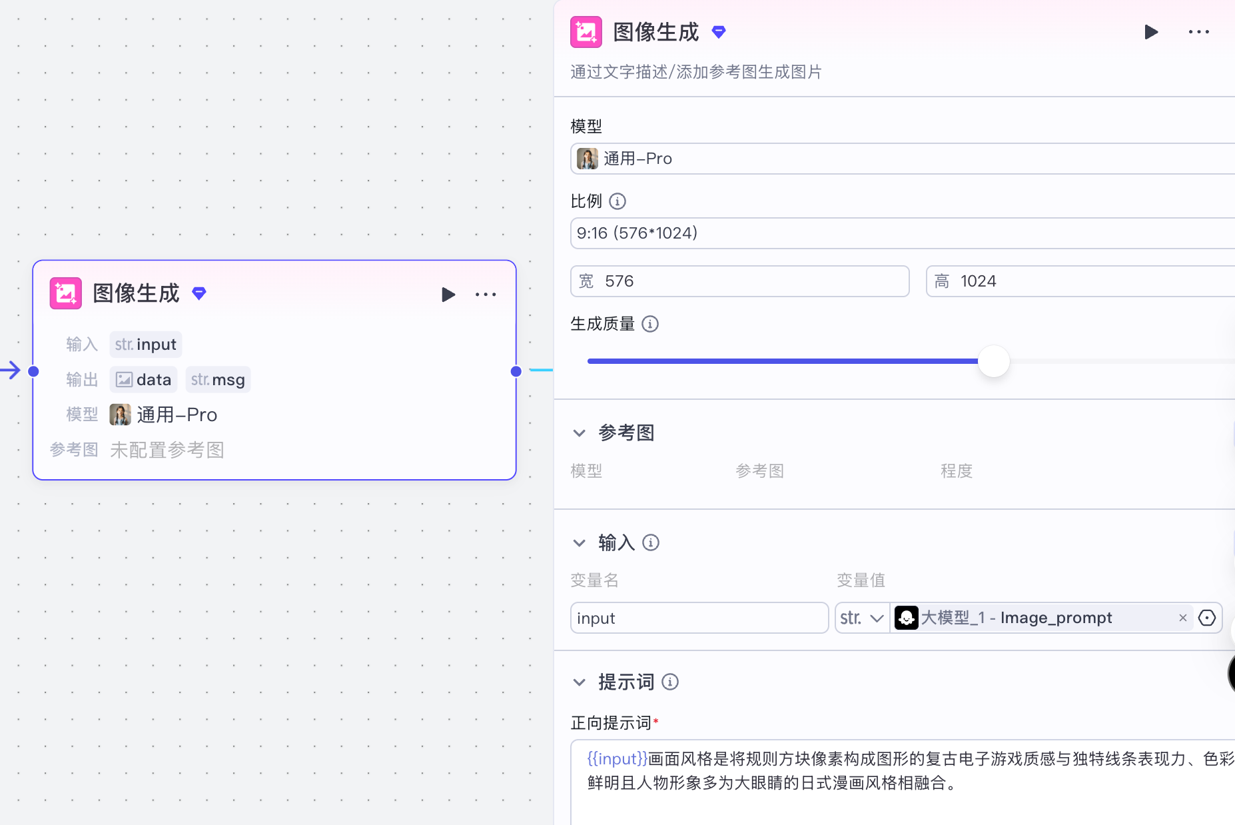Collapse the 输入 section
The image size is (1235, 825).
click(580, 543)
